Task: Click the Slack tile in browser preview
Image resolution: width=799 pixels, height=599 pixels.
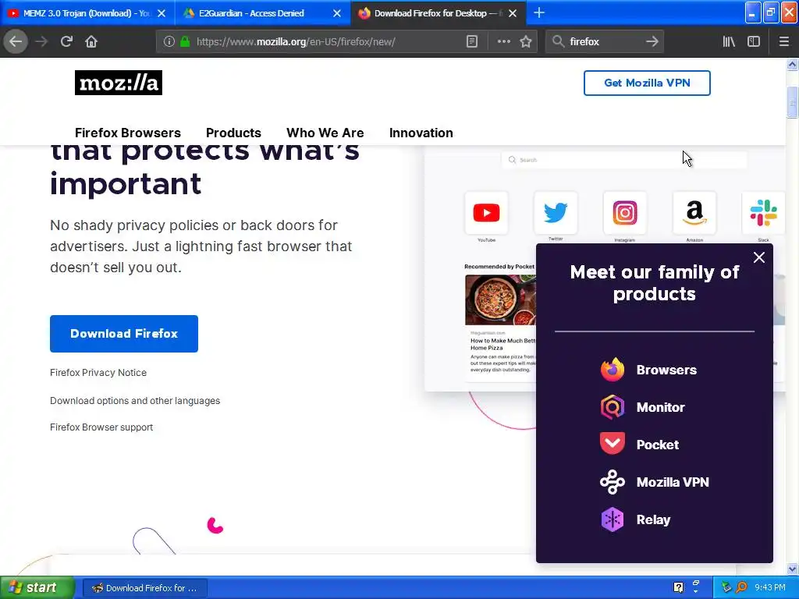Action: [x=763, y=212]
